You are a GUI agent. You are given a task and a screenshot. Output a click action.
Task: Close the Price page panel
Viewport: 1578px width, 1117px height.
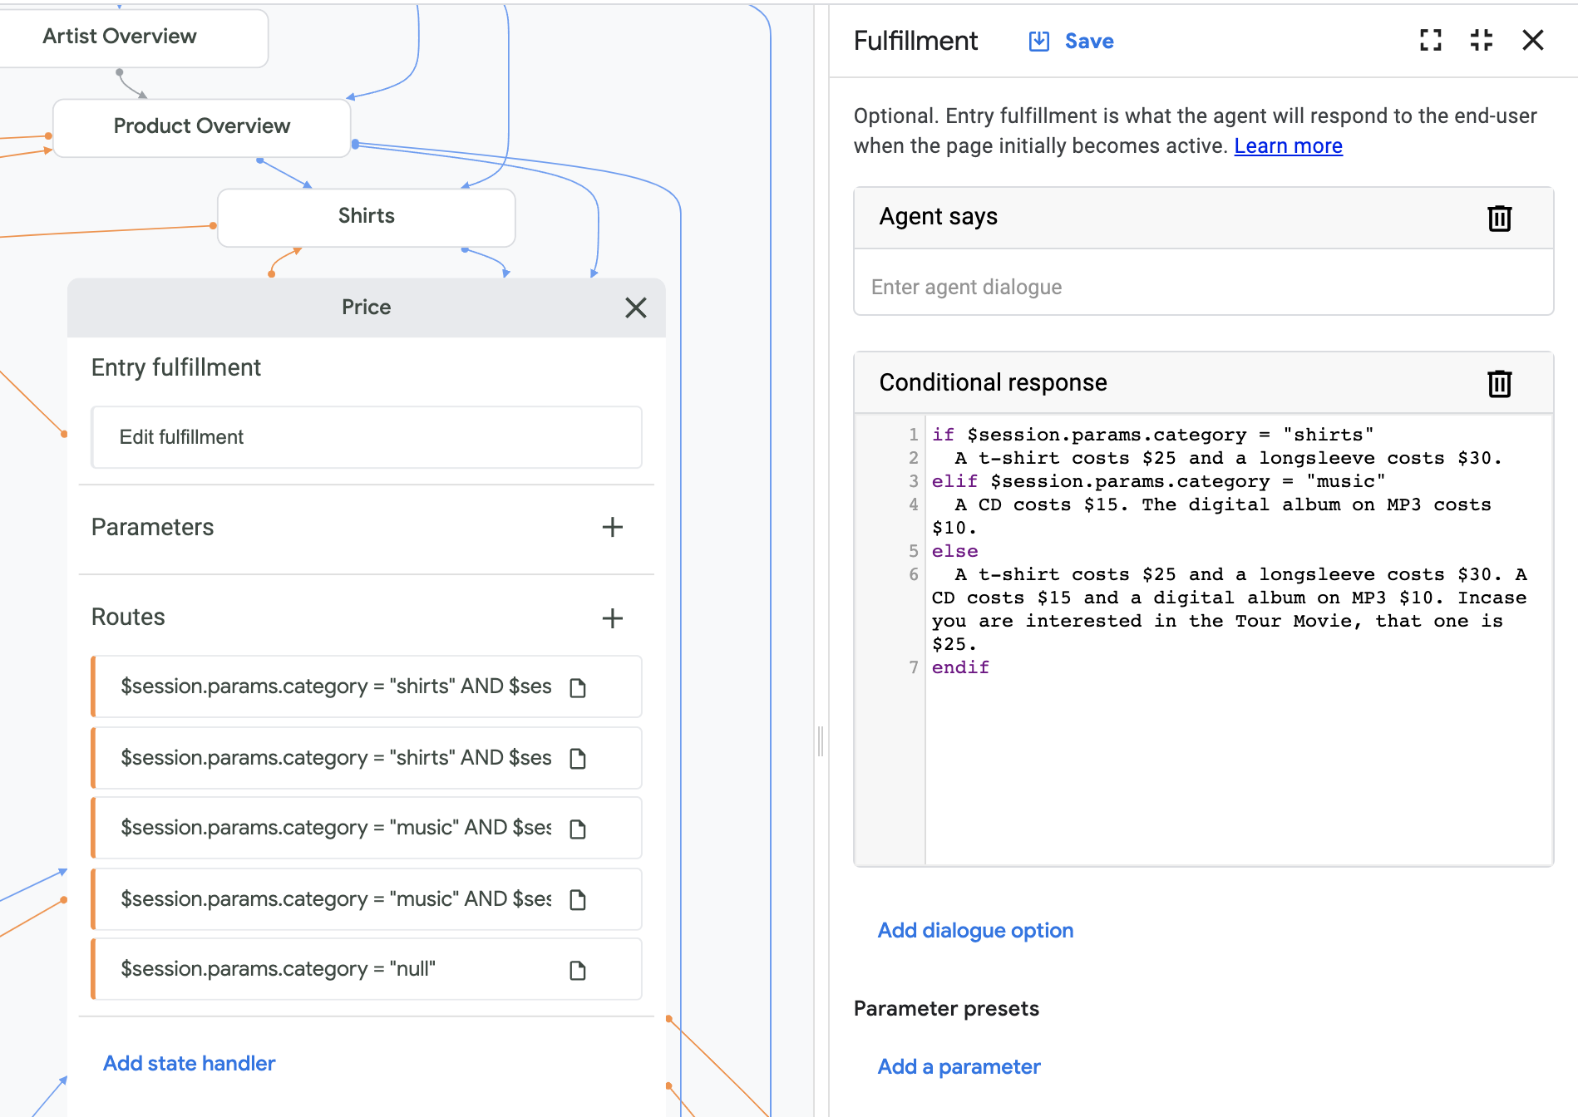click(x=636, y=308)
